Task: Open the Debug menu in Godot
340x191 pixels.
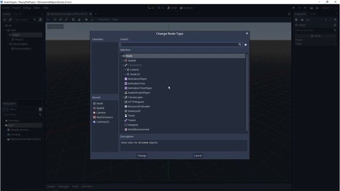Action: tap(27, 8)
